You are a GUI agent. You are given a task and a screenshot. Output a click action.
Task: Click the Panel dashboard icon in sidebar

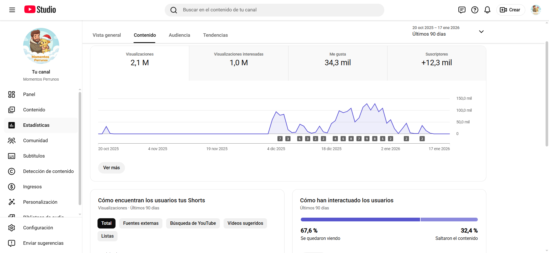[x=12, y=95]
